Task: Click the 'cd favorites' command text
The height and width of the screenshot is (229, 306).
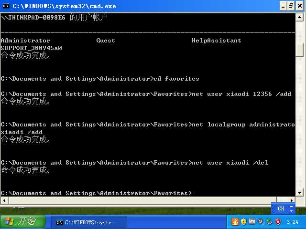Action: click(176, 79)
